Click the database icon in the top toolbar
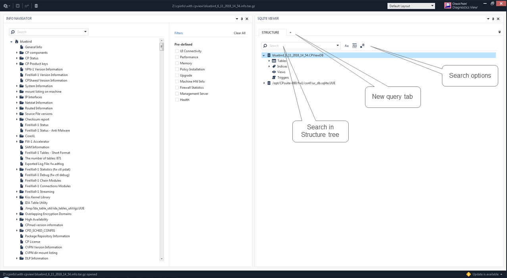 click(36, 6)
